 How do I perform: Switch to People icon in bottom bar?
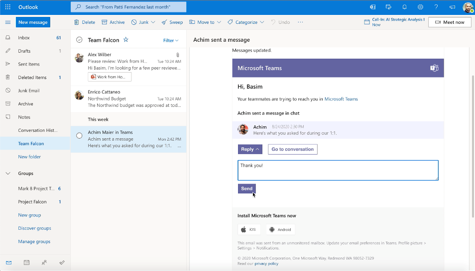(44, 263)
